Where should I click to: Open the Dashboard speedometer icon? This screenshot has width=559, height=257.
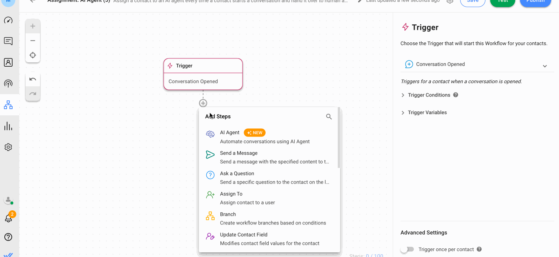(x=8, y=20)
